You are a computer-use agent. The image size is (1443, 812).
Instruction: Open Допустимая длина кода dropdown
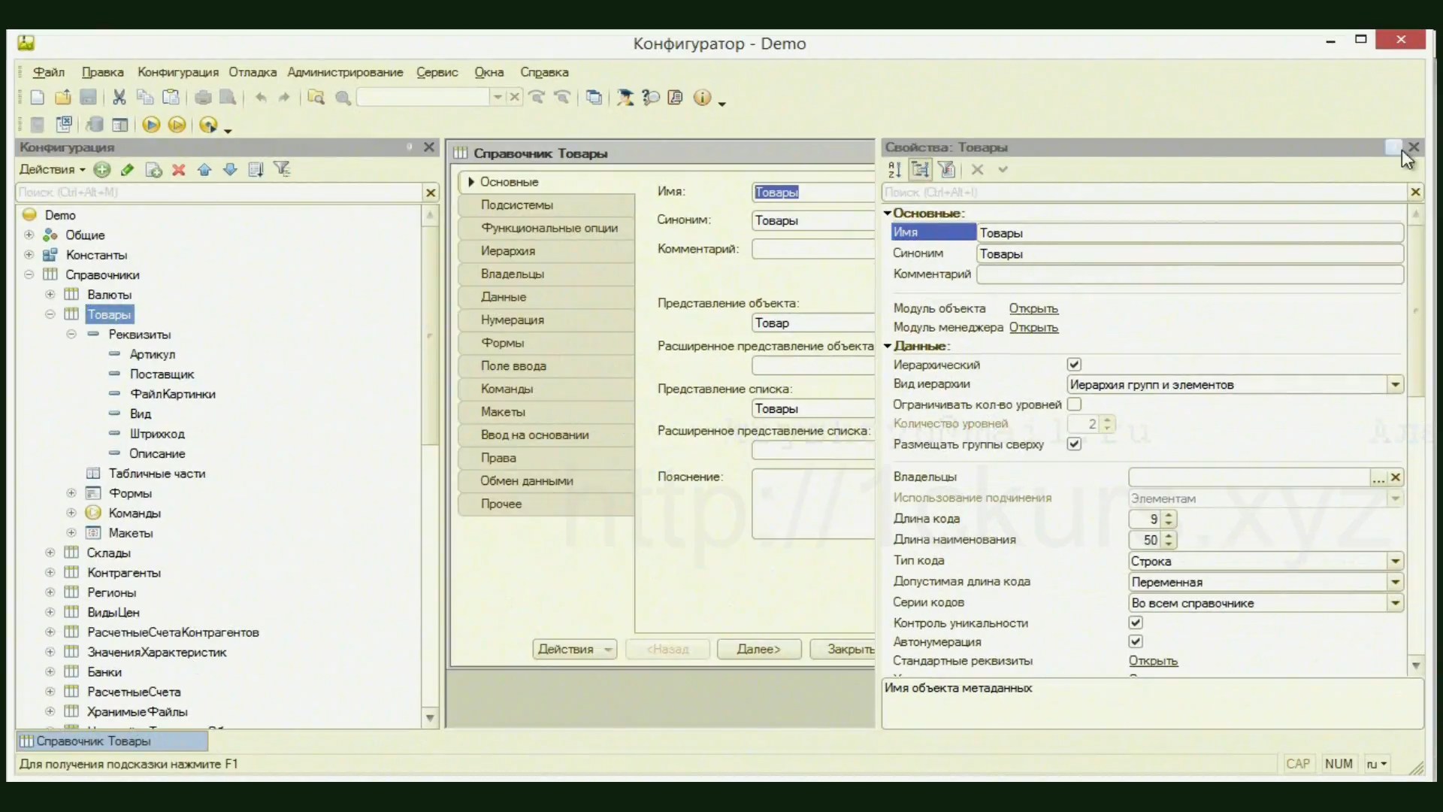click(x=1395, y=583)
